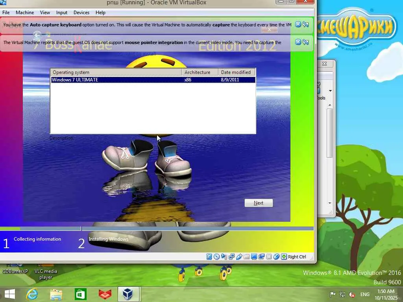Screen dimensions: 403x302
Task: Click the USB devices status icon
Action: coord(239,256)
